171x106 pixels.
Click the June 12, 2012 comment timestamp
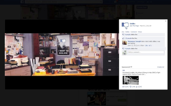pos(136,45)
